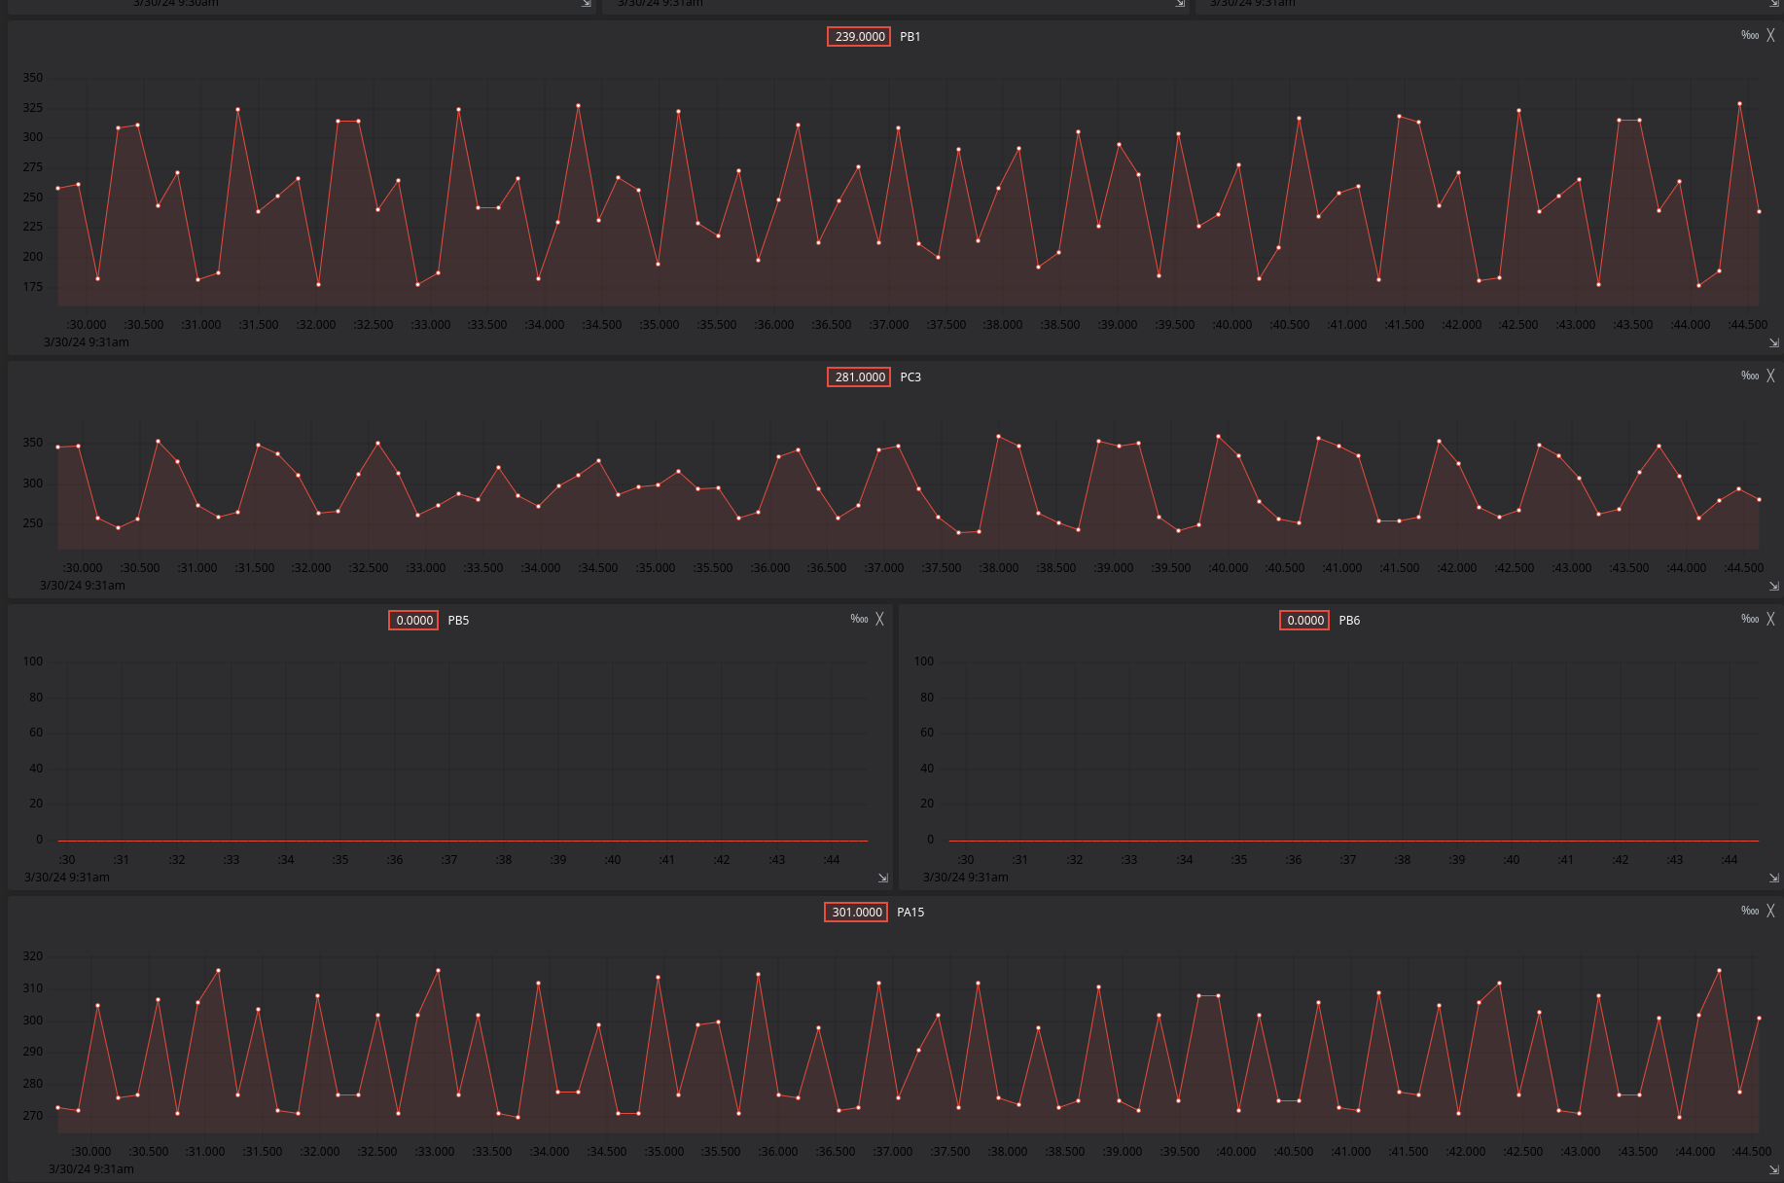Click the resize corner handle of PC3 chart

1773,586
